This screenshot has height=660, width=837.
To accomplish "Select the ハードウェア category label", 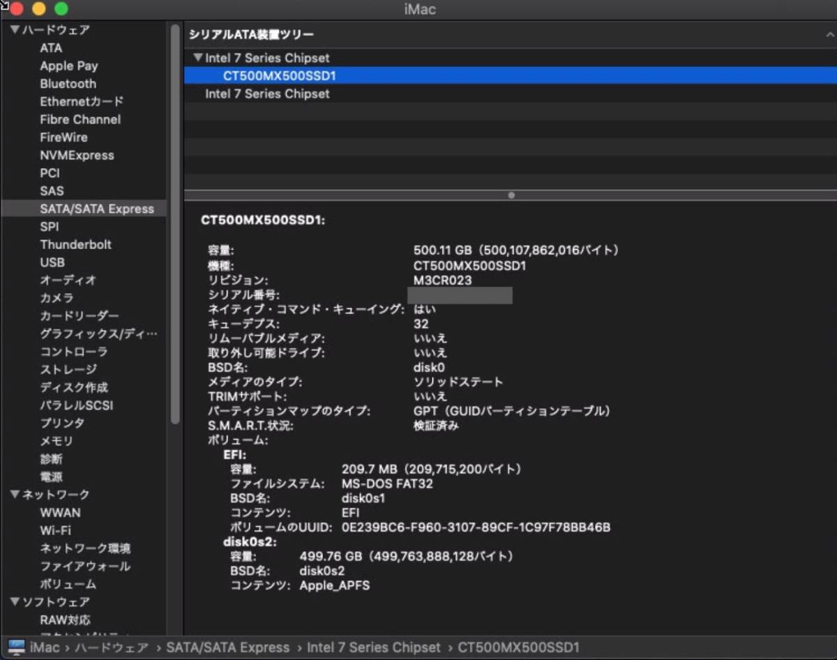I will coord(56,30).
